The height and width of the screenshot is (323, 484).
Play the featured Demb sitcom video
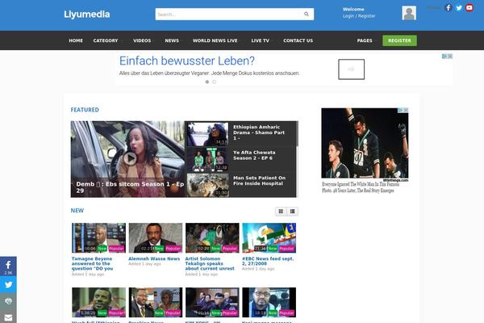click(x=130, y=158)
